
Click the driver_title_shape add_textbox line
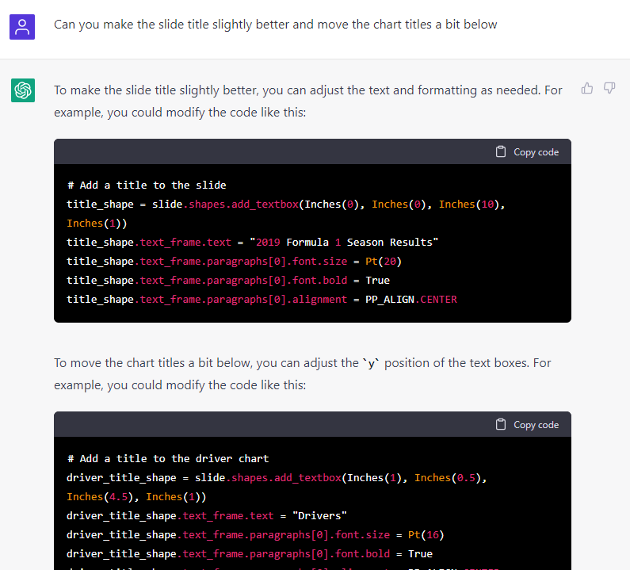coord(277,488)
